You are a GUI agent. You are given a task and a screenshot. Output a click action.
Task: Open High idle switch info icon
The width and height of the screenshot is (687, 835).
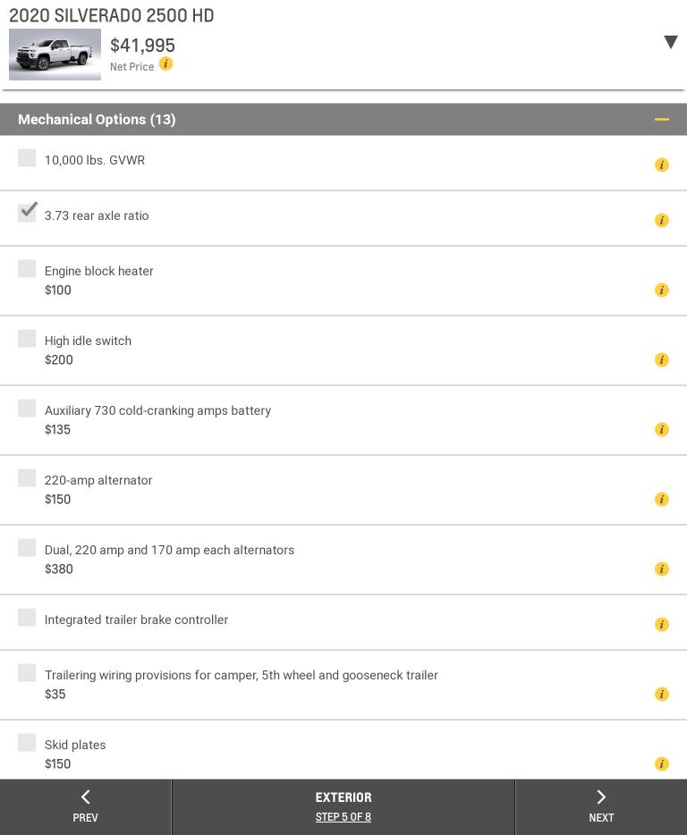662,359
